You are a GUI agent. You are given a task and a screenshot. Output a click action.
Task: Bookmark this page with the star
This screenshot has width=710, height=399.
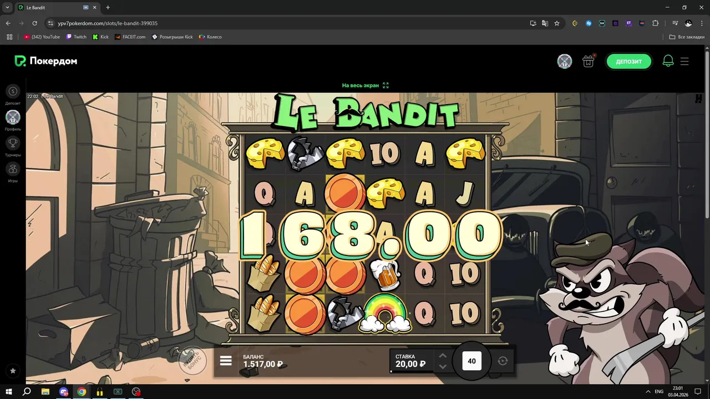coord(557,23)
